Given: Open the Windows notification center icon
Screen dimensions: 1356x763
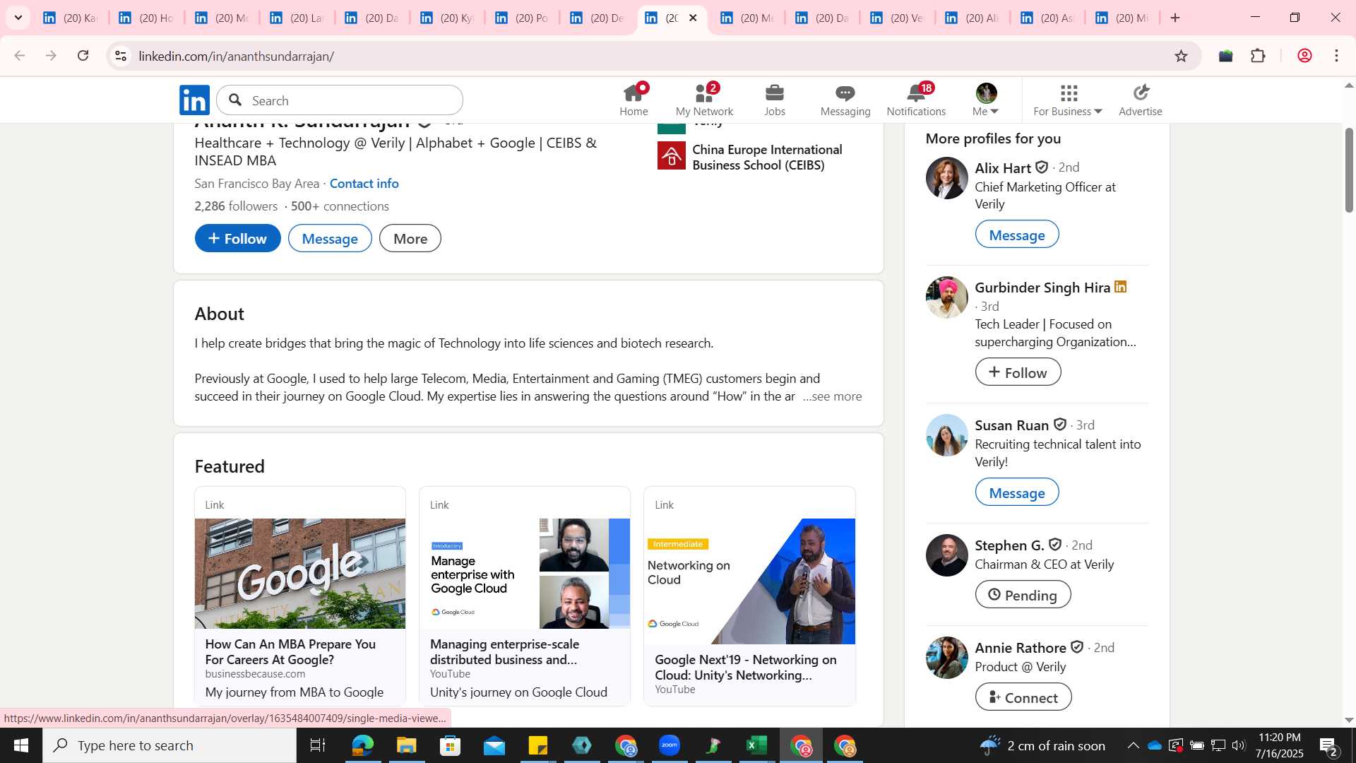Looking at the screenshot, I should [1328, 745].
